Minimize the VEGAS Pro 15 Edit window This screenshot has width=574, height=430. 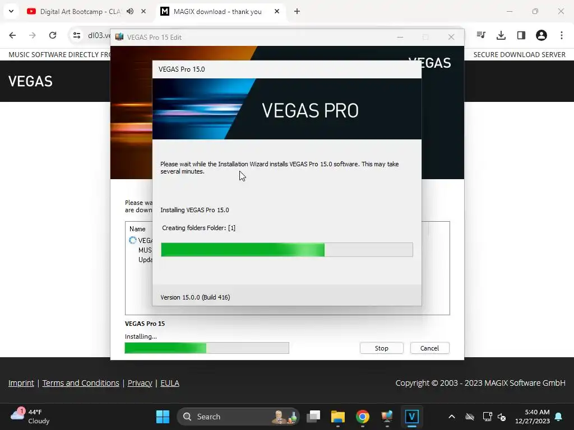[400, 37]
